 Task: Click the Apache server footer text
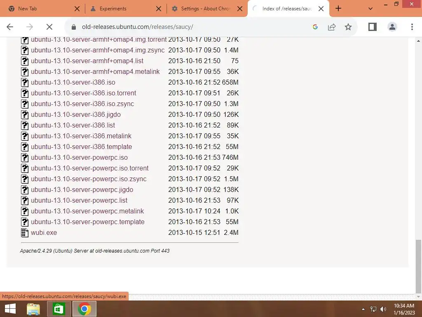coord(95,251)
